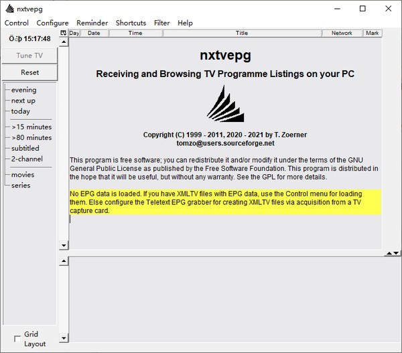Click description pane scroll down arrow

[x=64, y=338]
